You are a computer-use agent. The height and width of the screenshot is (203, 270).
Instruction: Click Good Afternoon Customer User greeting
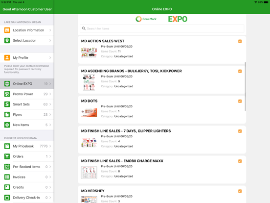click(x=27, y=9)
